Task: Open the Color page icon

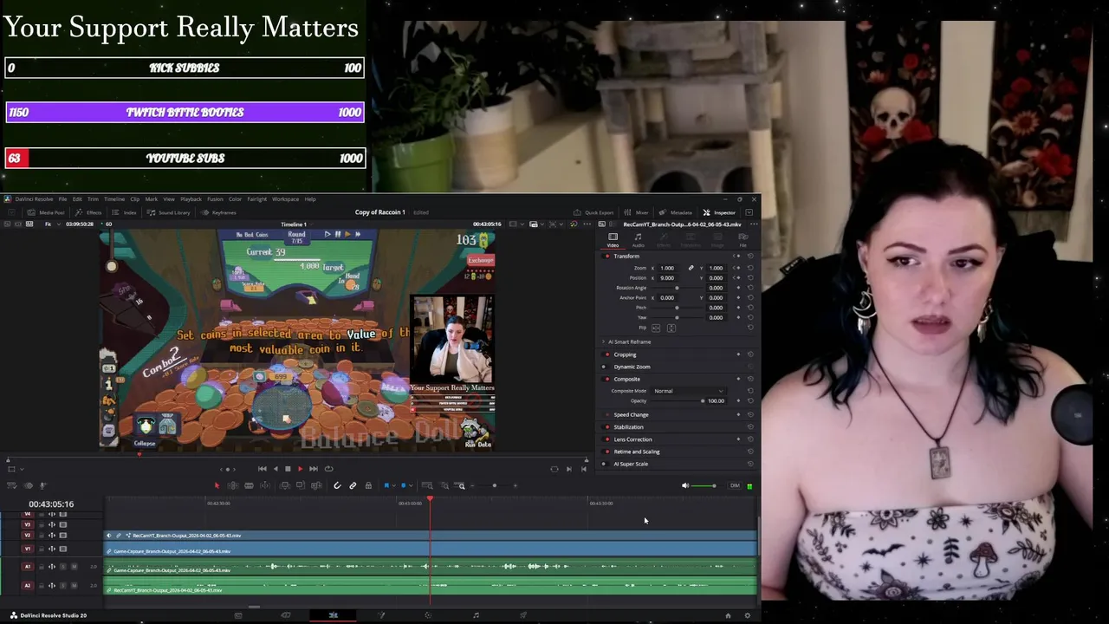Action: (428, 615)
